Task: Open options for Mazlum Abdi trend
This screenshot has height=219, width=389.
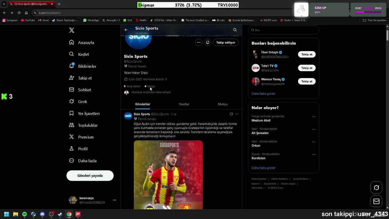Action: 314,116
